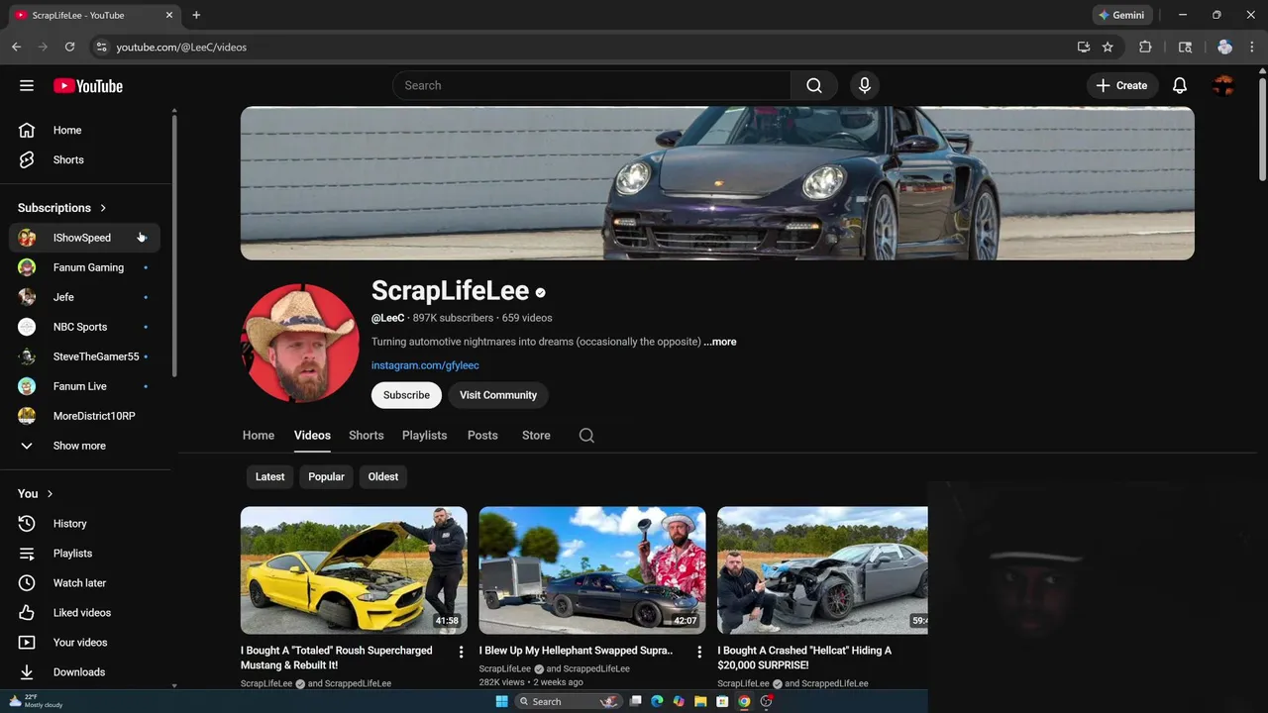Activate voice search microphone
The width and height of the screenshot is (1268, 713).
pos(865,86)
